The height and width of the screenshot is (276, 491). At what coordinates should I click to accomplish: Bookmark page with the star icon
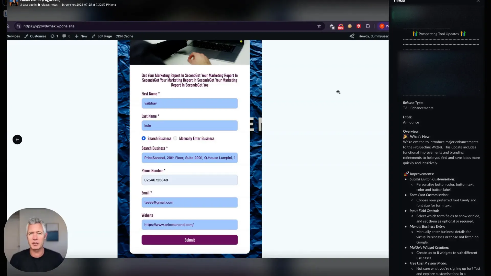[x=319, y=26]
